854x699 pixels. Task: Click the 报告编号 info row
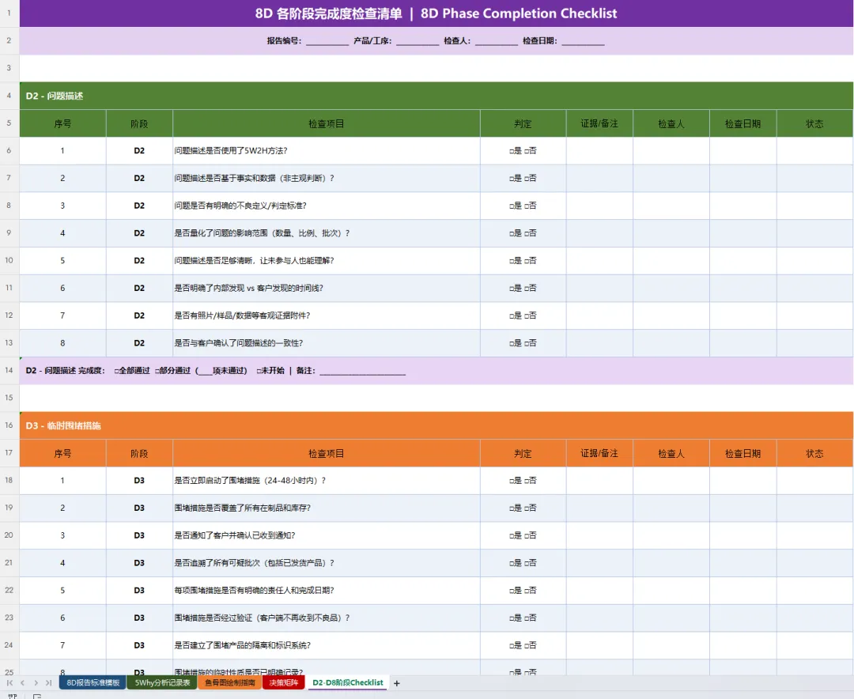point(436,40)
